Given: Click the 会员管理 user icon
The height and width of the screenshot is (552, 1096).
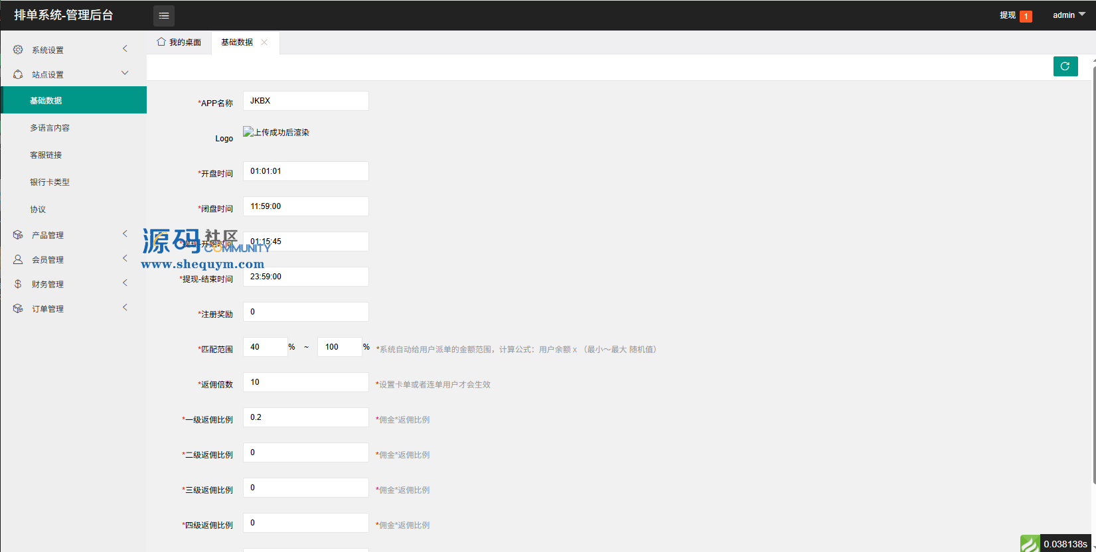Looking at the screenshot, I should click(18, 259).
